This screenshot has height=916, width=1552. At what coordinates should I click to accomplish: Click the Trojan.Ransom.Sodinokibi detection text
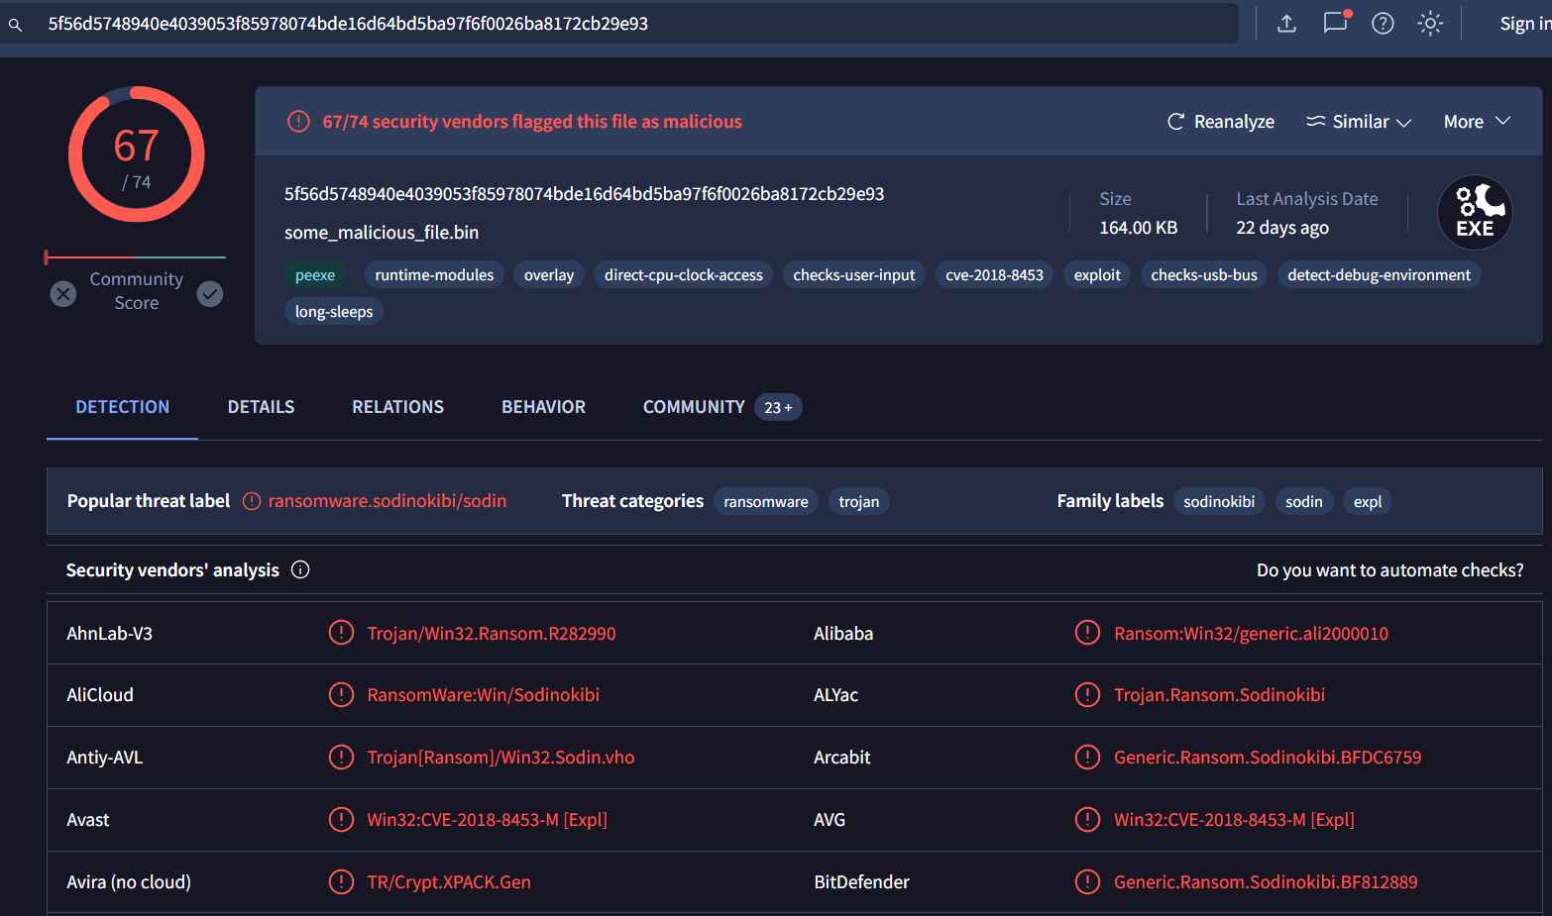tap(1219, 695)
